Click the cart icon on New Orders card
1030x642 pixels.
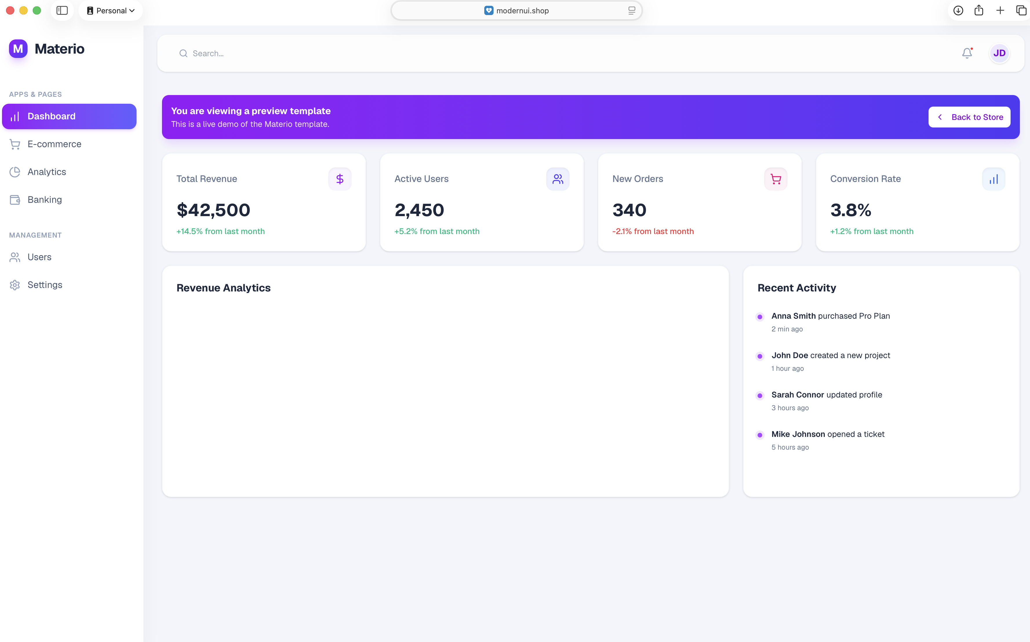[x=776, y=179]
